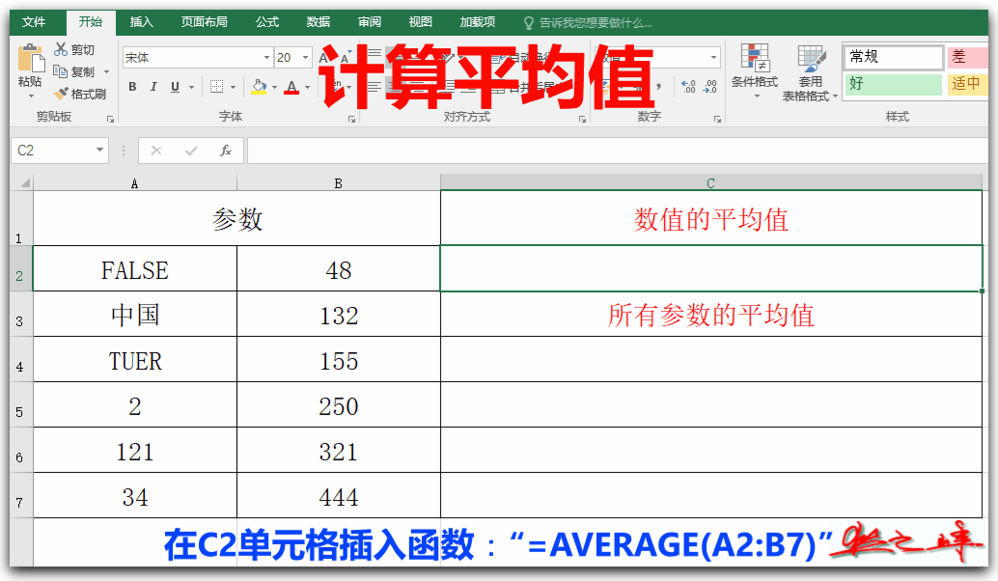The height and width of the screenshot is (581, 998).
Task: Select cell containing 中国
Action: point(135,315)
